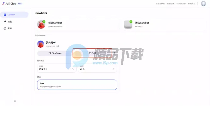Click the 下载客户端 link
Viewport: 210px width, 114px height.
click(x=160, y=3)
